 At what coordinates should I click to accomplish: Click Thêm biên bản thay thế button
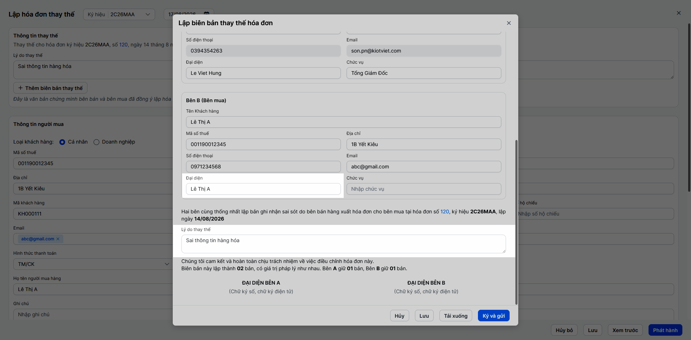pos(50,88)
